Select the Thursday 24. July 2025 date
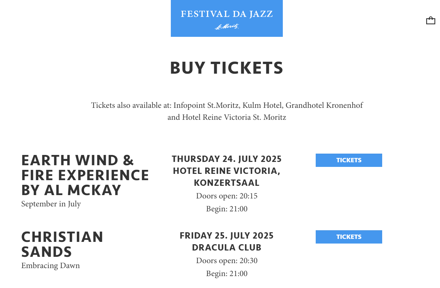 227,159
